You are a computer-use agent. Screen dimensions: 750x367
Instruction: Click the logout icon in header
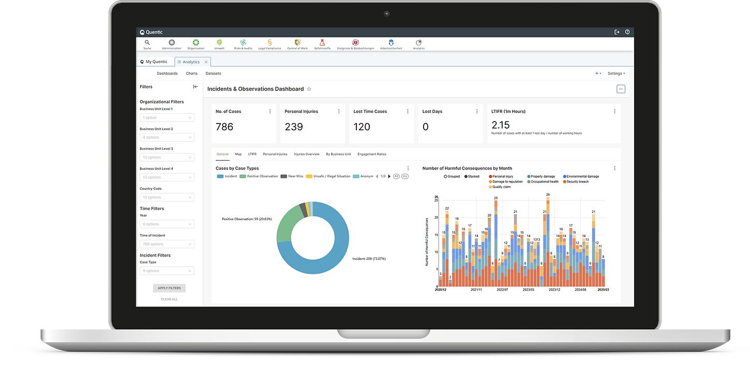tap(617, 32)
